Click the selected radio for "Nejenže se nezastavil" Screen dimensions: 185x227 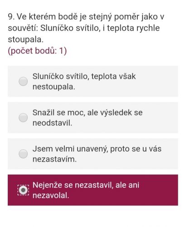tap(23, 190)
